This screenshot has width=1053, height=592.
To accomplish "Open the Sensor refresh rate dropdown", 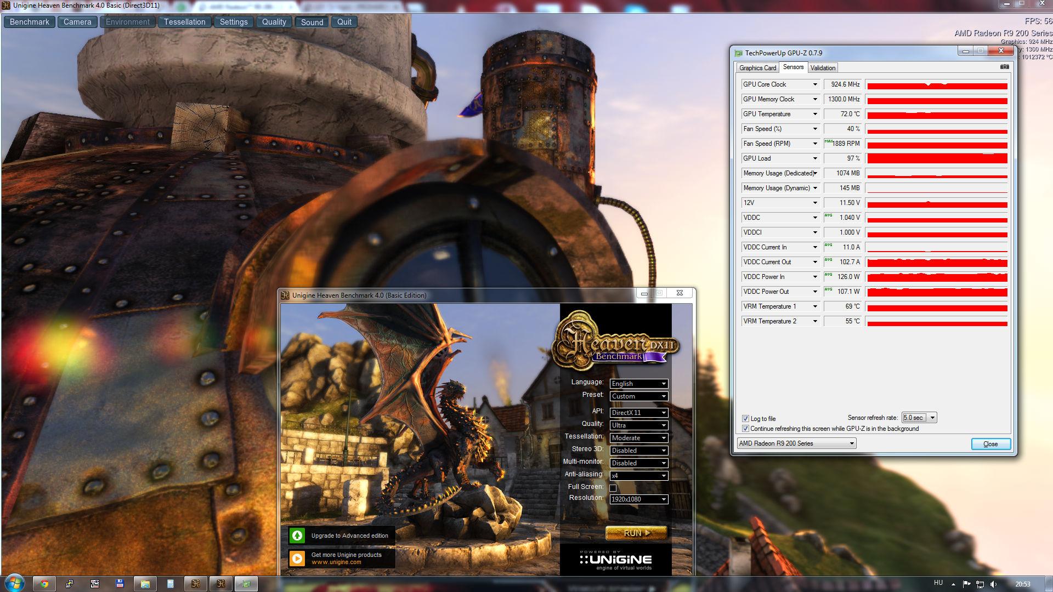I will (x=919, y=418).
